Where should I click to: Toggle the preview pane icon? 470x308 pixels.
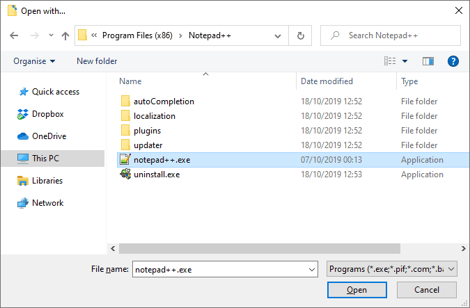coord(428,61)
